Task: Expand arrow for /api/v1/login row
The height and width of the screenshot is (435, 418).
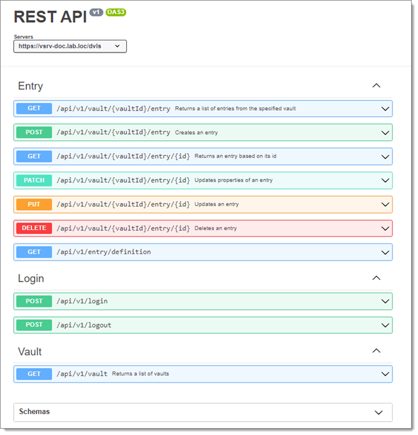Action: [x=385, y=302]
